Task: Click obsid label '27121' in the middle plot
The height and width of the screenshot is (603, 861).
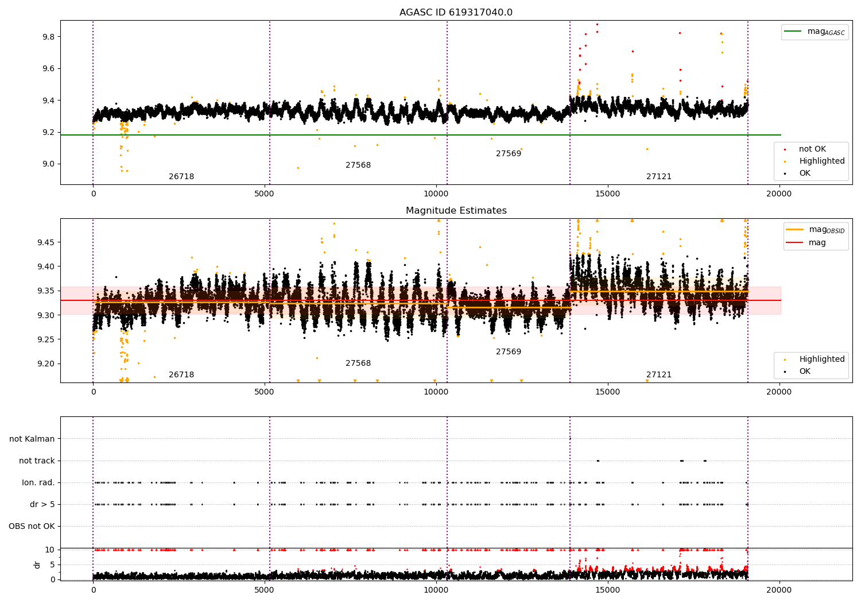Action: (x=659, y=375)
